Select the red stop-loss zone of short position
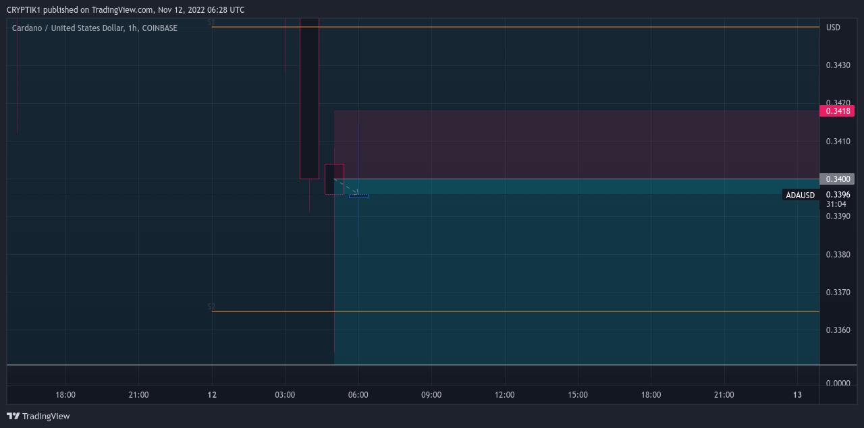The width and height of the screenshot is (864, 428). (x=576, y=144)
